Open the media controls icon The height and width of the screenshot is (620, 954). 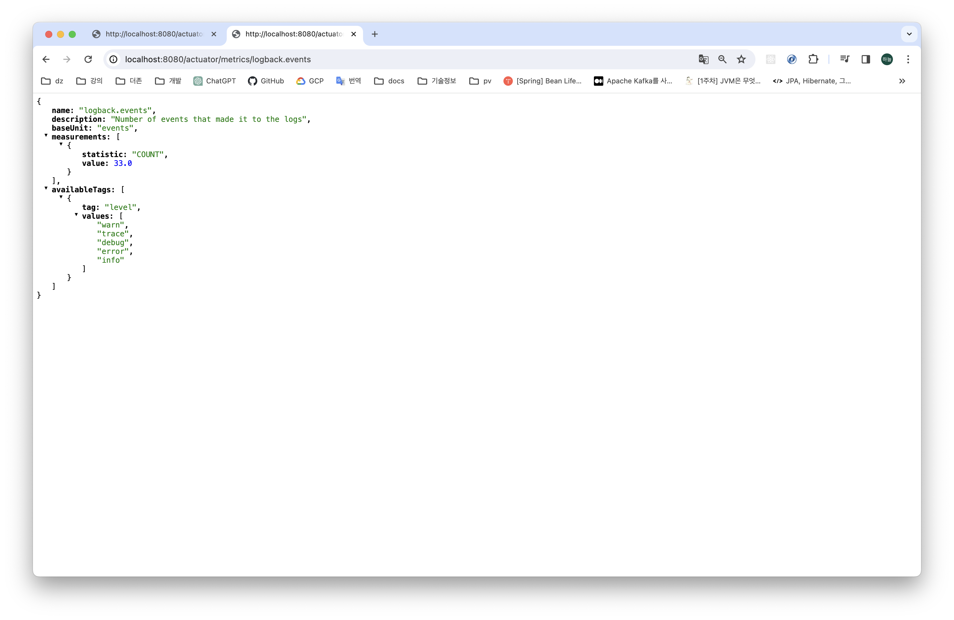[844, 59]
